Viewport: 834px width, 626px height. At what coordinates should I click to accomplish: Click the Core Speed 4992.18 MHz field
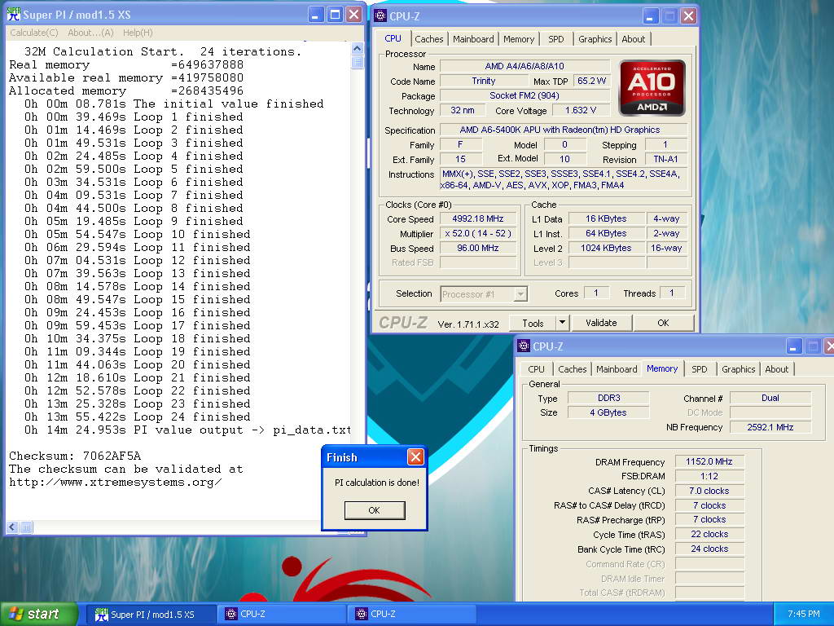point(477,218)
